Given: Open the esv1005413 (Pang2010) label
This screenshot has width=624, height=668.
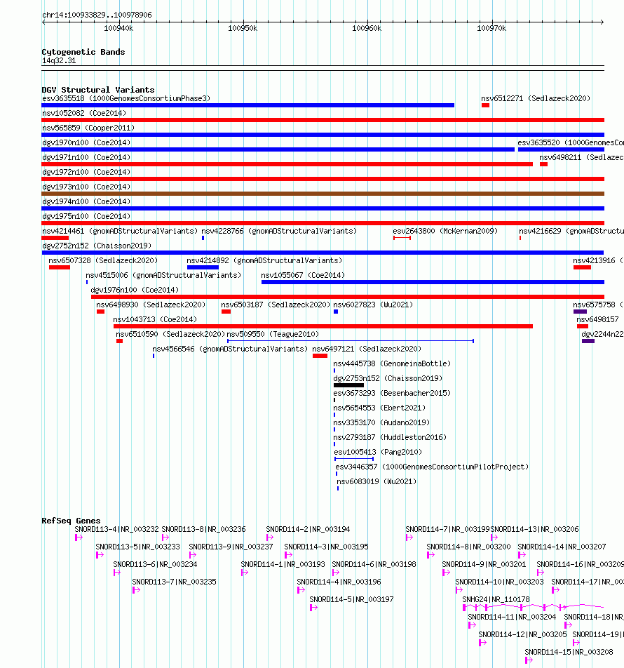Looking at the screenshot, I should [x=378, y=452].
